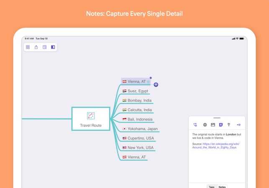Select the tags and notes hash icon
The image size is (269, 188).
click(221, 125)
